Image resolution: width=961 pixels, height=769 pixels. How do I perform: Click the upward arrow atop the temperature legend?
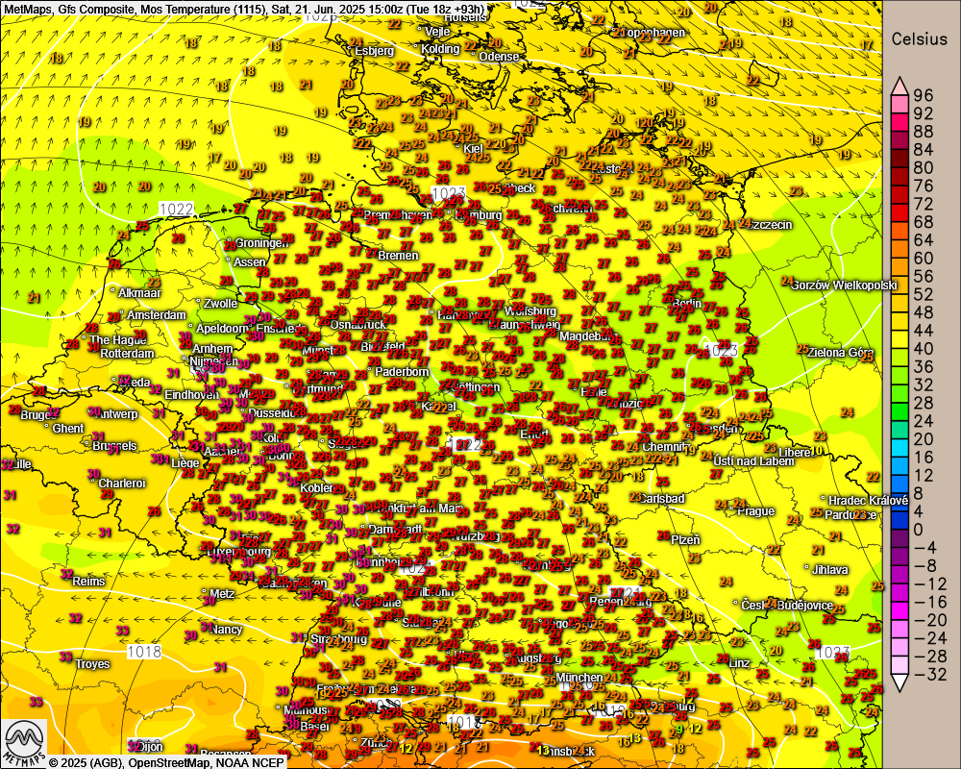[900, 85]
